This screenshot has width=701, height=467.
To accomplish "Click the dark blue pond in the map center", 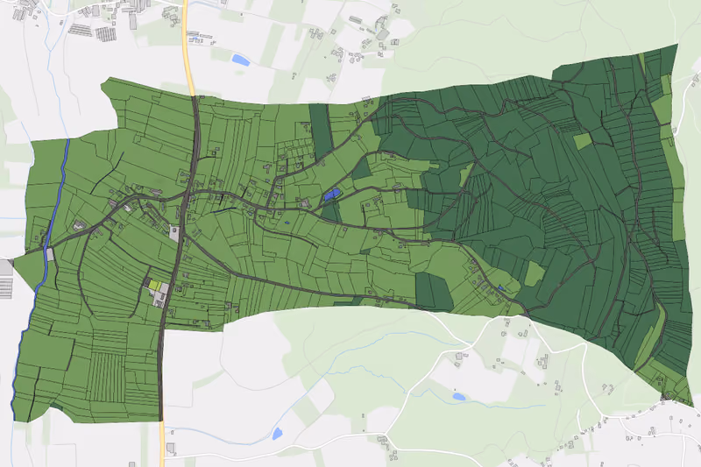I will pyautogui.click(x=332, y=195).
